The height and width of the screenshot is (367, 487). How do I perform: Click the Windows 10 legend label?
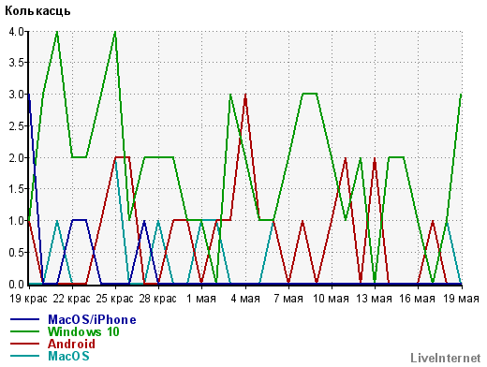tap(83, 331)
